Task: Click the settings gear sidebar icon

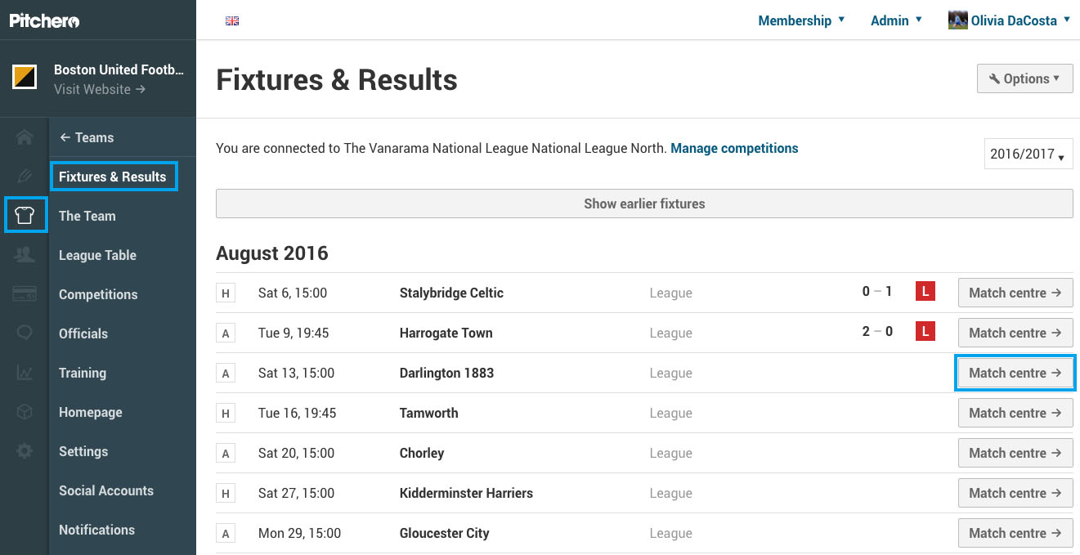Action: tap(25, 450)
